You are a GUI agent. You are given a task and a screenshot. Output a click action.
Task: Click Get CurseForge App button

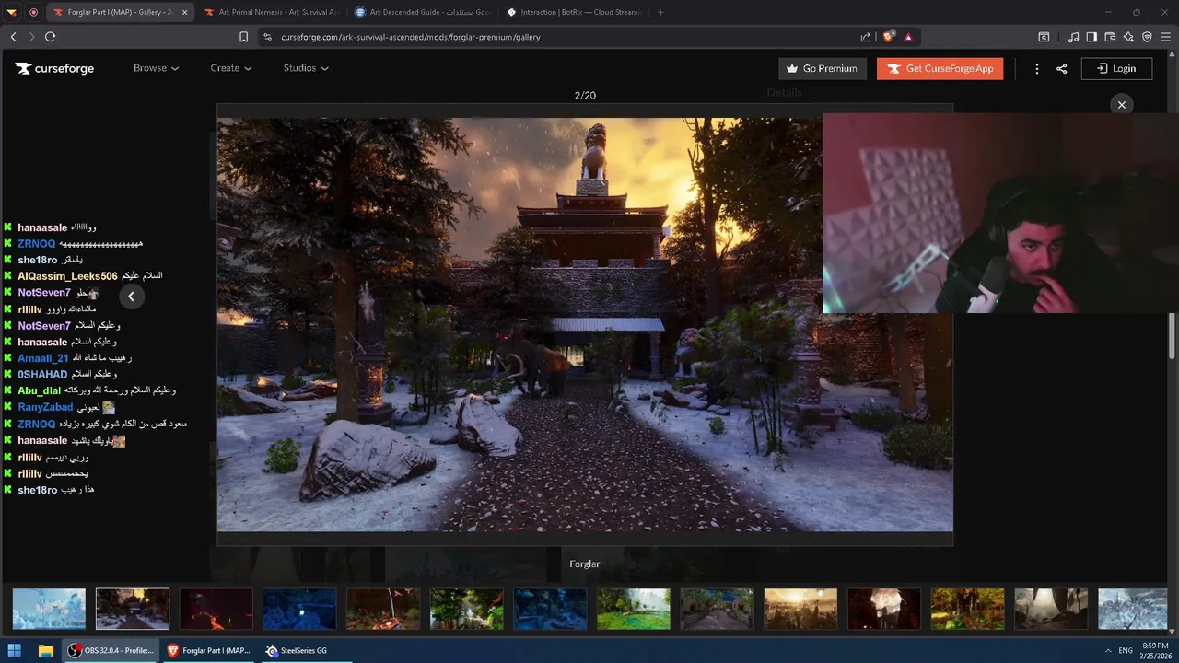point(940,68)
